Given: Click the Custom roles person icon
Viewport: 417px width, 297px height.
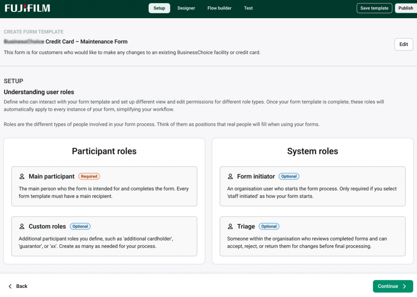Looking at the screenshot, I should pos(22,226).
